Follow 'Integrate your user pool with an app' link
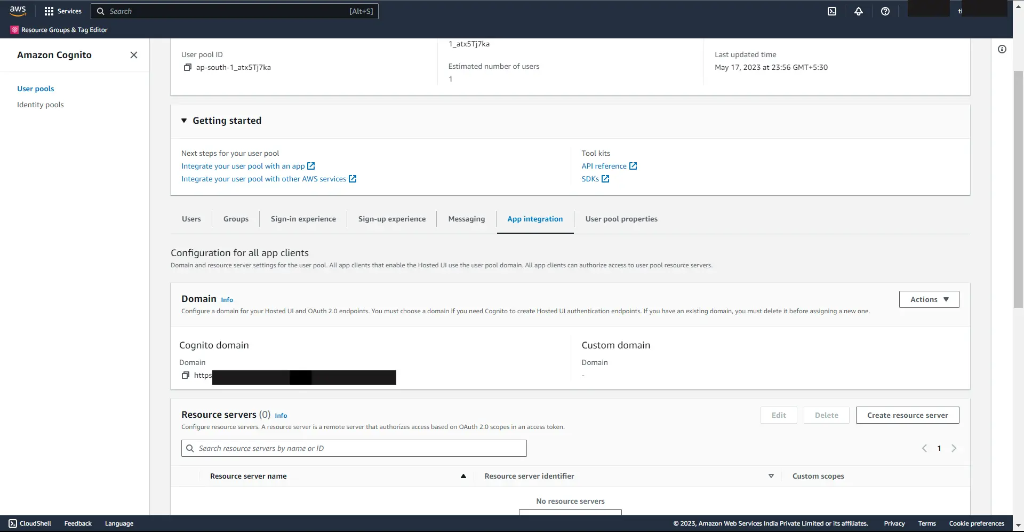The image size is (1024, 532). click(x=243, y=166)
